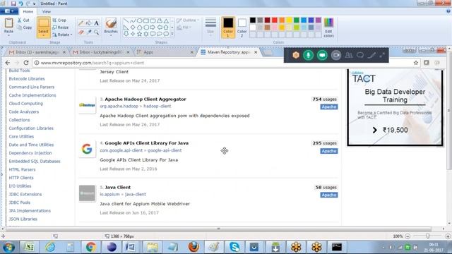This screenshot has height=254, width=452.
Task: Select the Pencil tool
Action: (x=81, y=23)
